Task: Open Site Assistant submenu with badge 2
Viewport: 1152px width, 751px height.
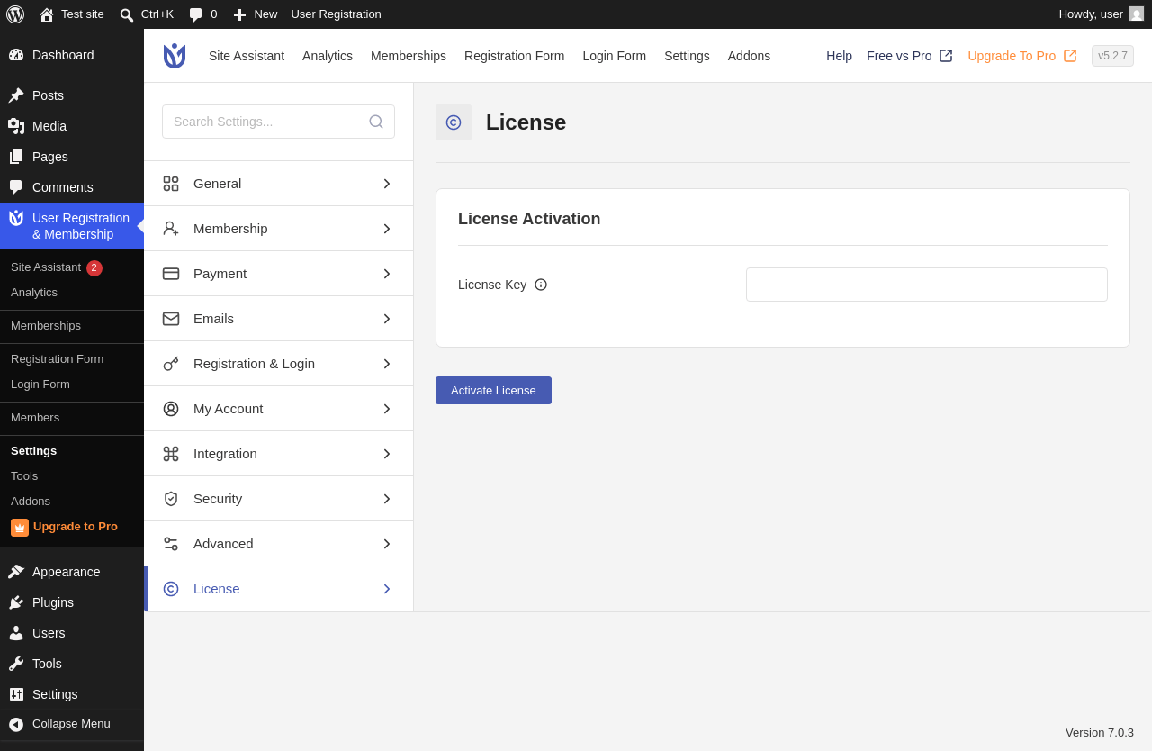Action: pos(57,267)
